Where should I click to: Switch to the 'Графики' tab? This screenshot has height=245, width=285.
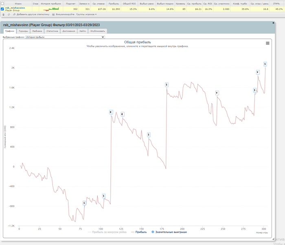[10, 31]
